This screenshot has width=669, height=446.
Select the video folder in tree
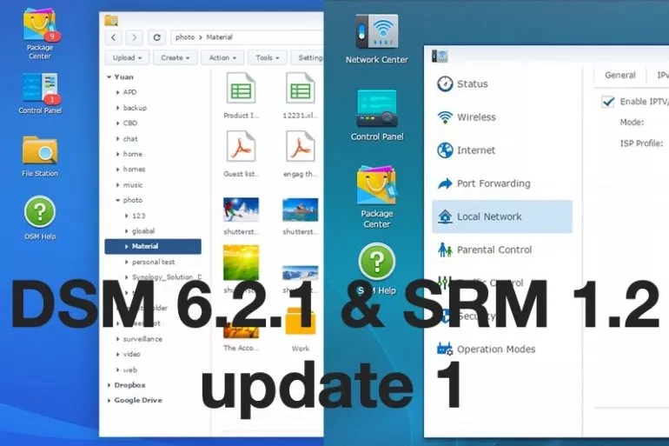[131, 354]
